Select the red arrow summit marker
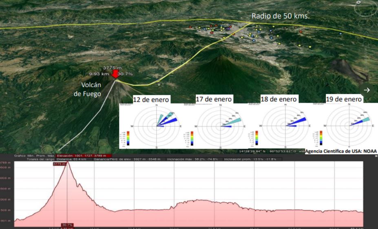The width and height of the screenshot is (378, 229). (x=115, y=74)
